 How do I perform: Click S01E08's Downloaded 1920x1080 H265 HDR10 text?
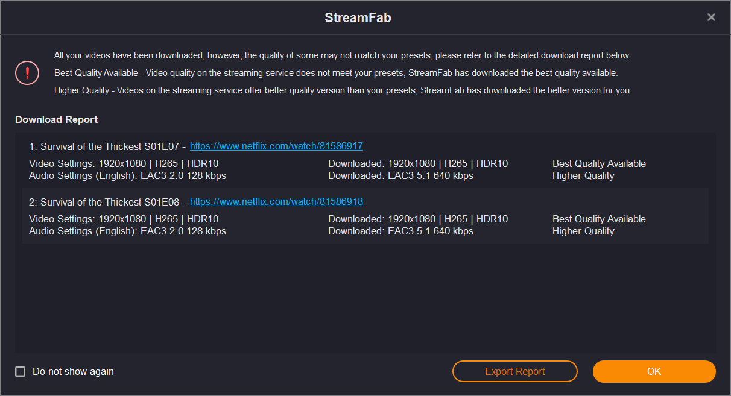point(418,219)
